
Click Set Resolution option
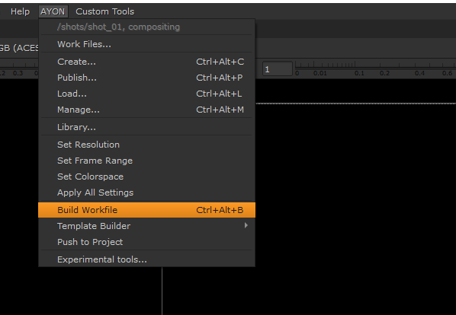pyautogui.click(x=147, y=145)
